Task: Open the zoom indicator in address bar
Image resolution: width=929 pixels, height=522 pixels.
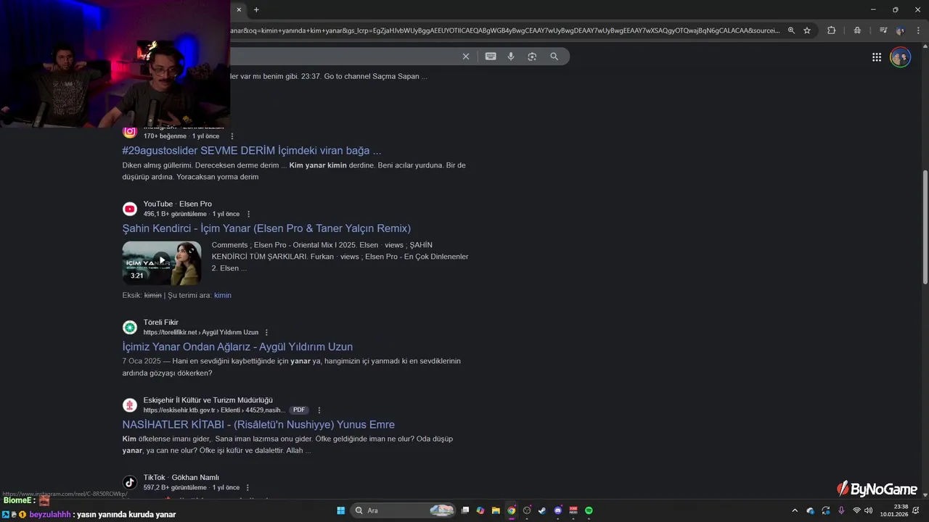Action: point(791,30)
